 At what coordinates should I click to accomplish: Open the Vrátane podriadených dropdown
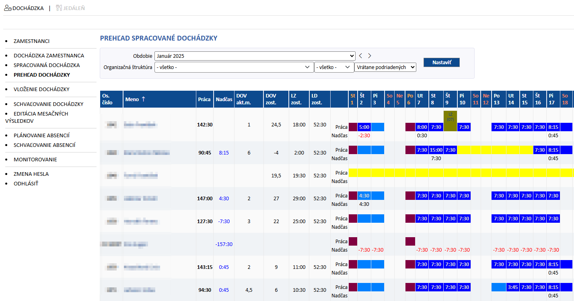(385, 67)
